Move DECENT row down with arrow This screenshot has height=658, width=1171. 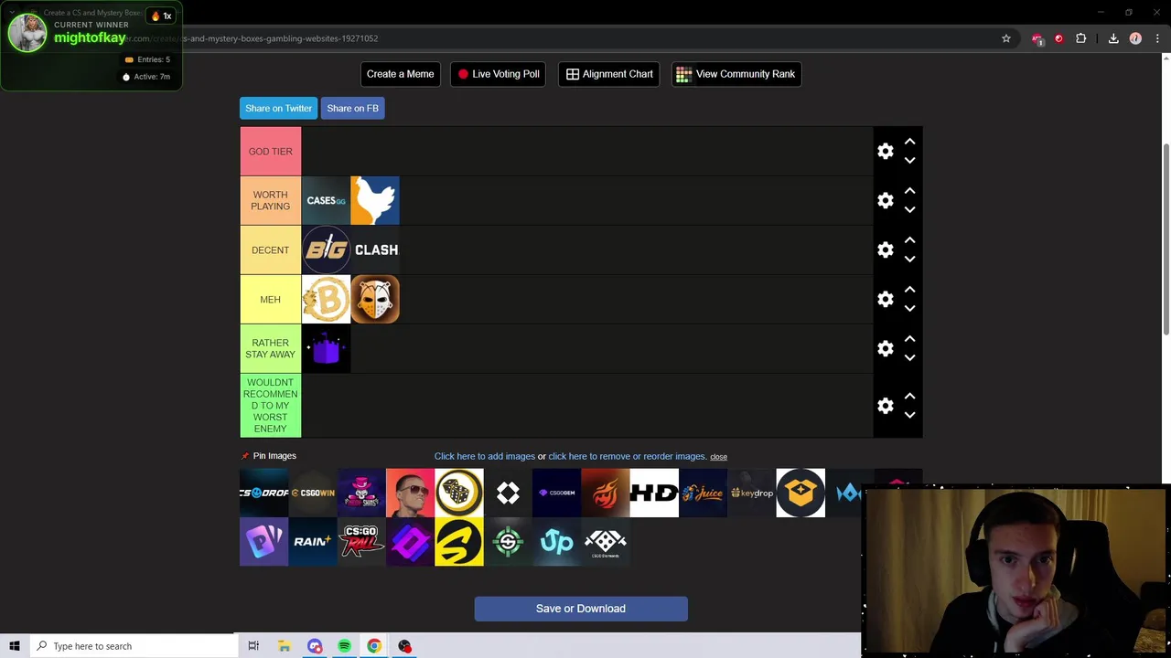[x=909, y=260]
